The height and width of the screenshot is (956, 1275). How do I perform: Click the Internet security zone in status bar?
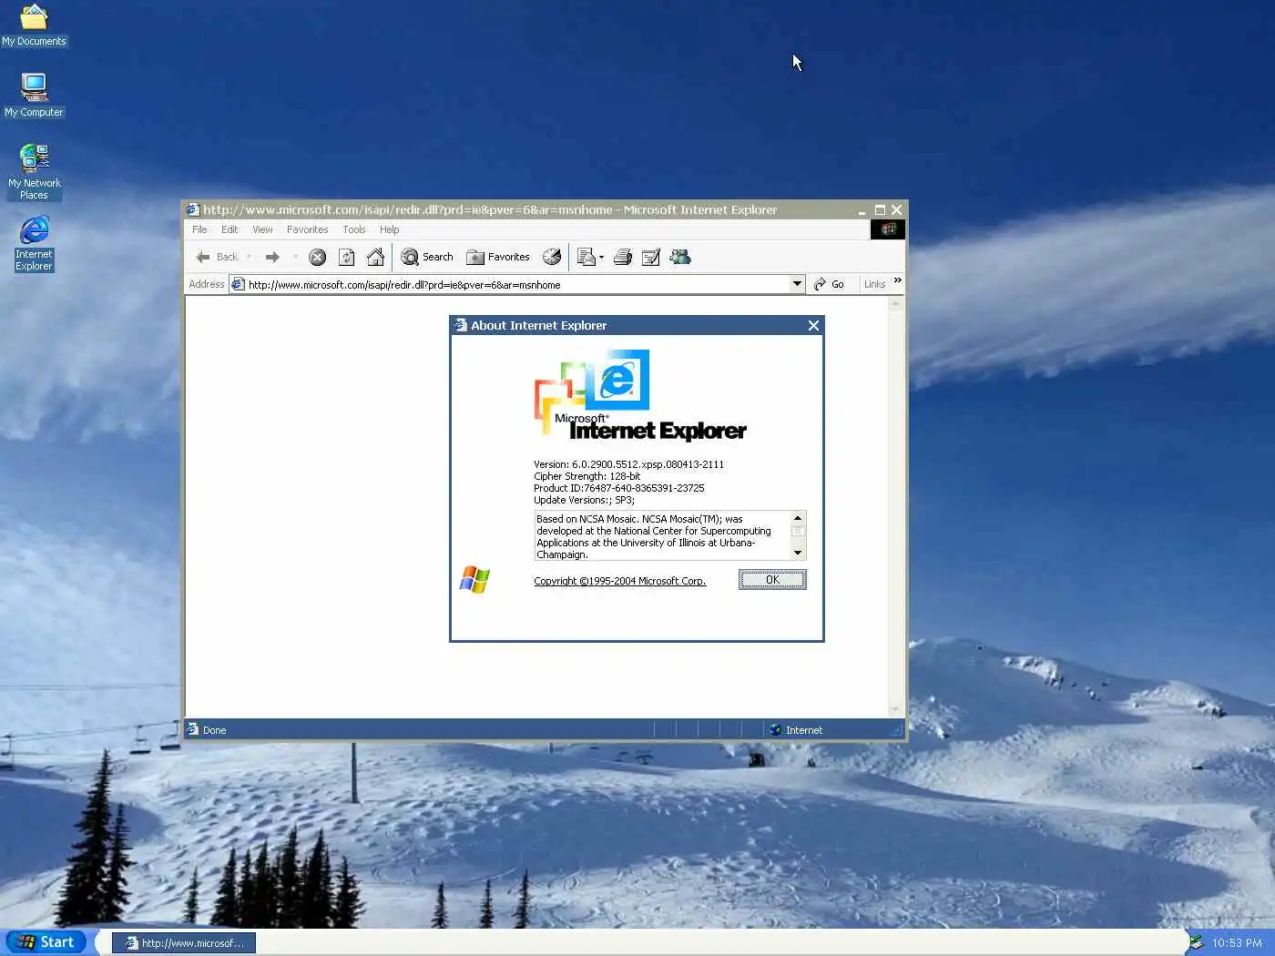pos(796,730)
